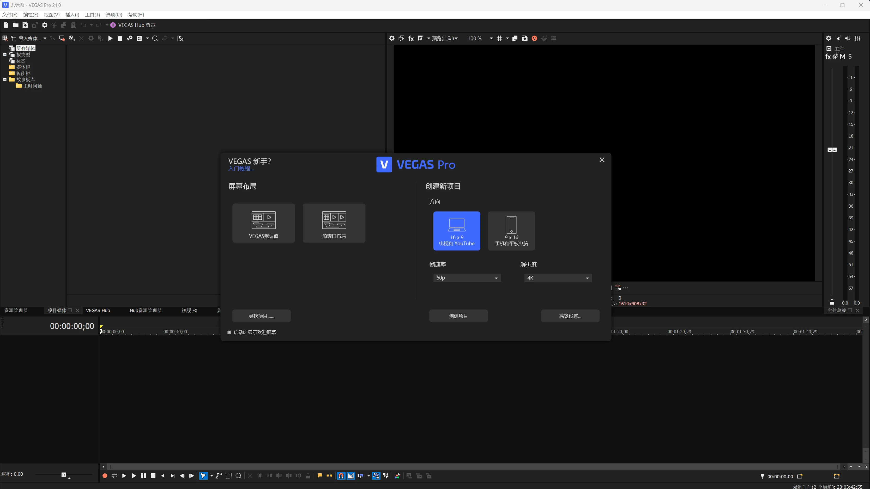Click the 寻找项目 button

[261, 316]
